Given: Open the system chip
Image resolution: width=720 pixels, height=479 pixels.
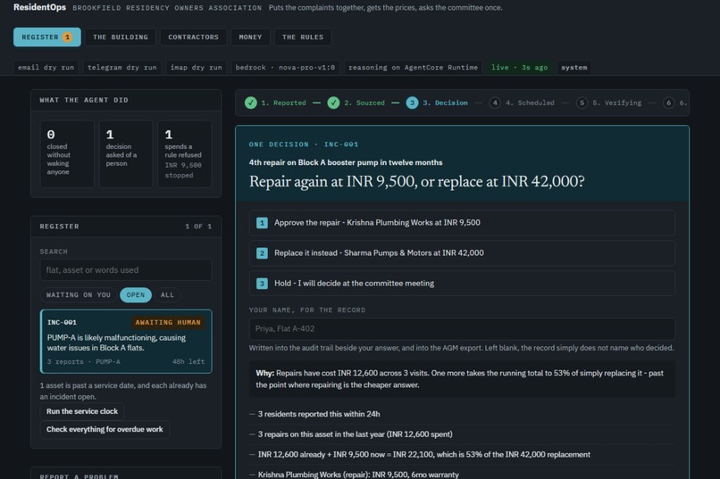Looking at the screenshot, I should 574,68.
